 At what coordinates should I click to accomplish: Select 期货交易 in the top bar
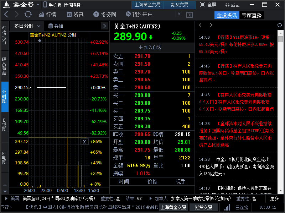point(180,5)
